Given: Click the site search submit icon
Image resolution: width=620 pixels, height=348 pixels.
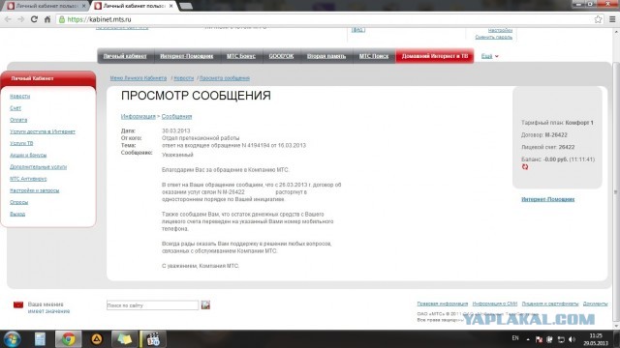Looking at the screenshot, I should pos(205,305).
